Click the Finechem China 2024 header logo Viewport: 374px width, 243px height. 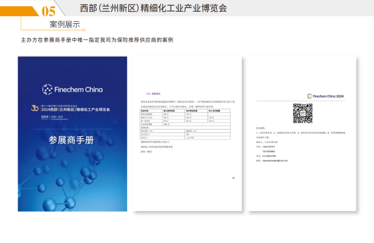325,96
